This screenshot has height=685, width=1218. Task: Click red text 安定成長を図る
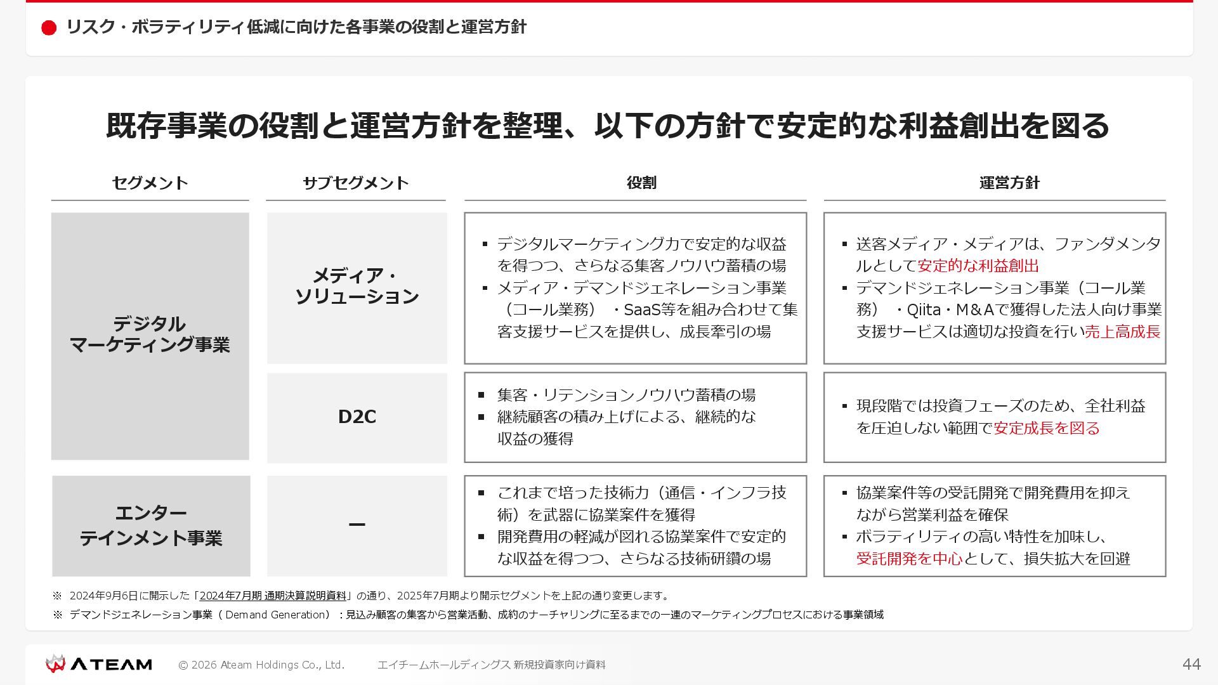1046,428
